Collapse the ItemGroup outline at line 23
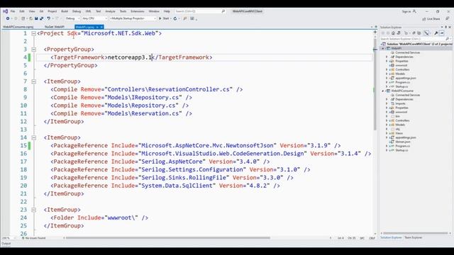 click(x=33, y=210)
